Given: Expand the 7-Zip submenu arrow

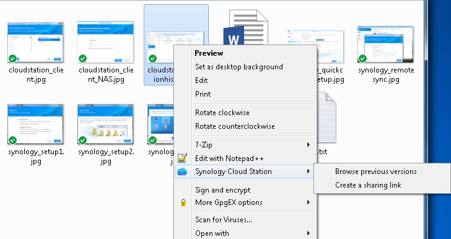Looking at the screenshot, I should point(309,145).
